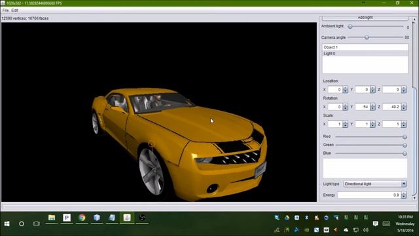
Task: Click the NVIDIA tray icon
Action: pos(306,230)
